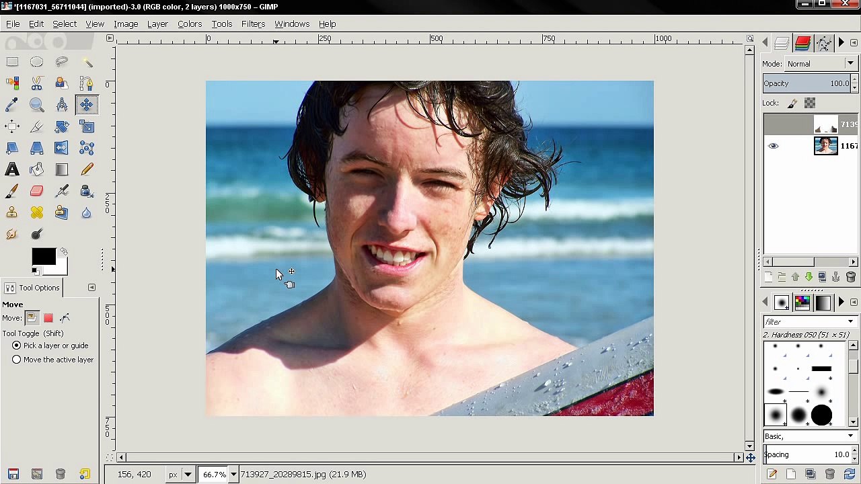The image size is (861, 484).
Task: Select the Scissors Select tool
Action: coord(37,83)
